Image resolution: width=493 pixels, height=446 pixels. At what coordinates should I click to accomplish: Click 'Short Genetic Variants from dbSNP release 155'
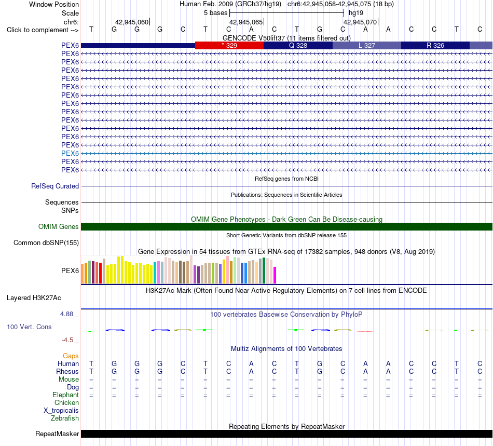pos(286,235)
